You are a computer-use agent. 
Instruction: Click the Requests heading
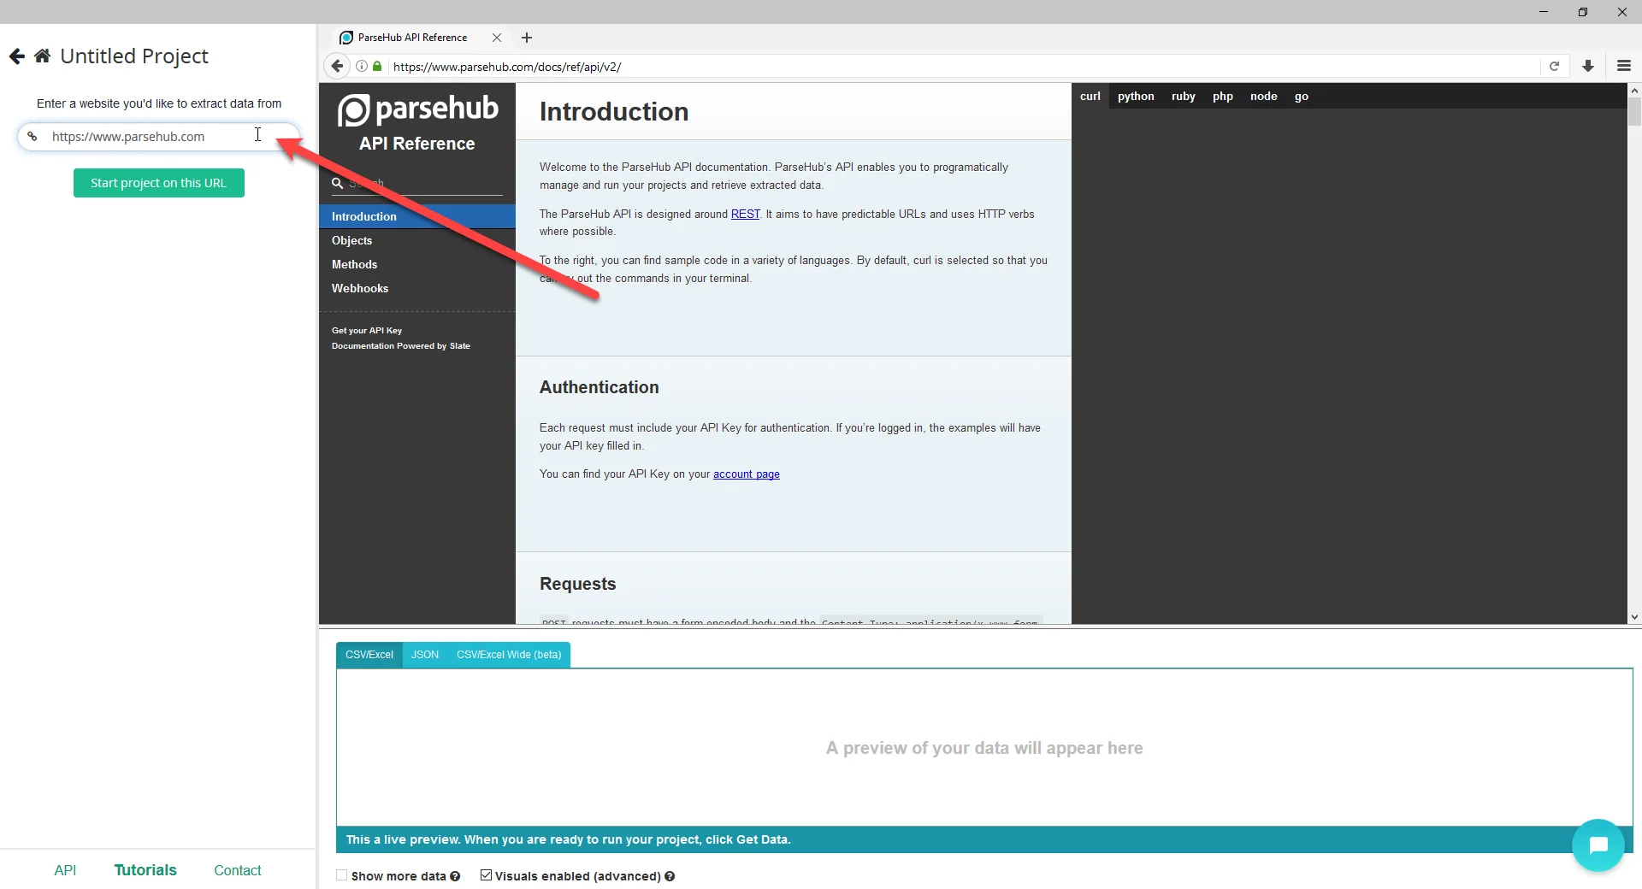[577, 584]
